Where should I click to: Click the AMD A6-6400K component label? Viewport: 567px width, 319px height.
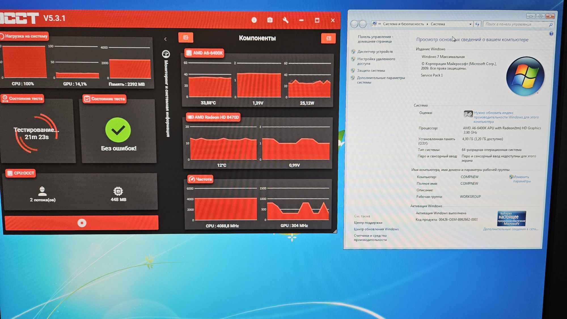tap(204, 53)
